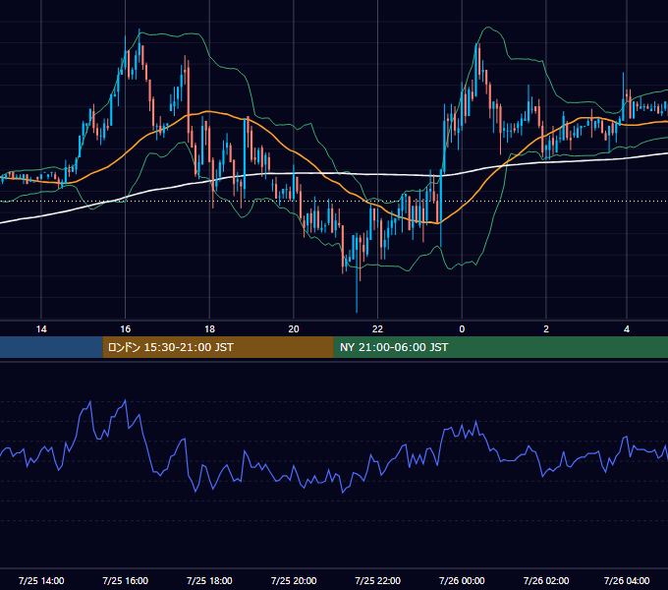
Task: Click the 7/26 00:00 time label
Action: click(x=462, y=580)
